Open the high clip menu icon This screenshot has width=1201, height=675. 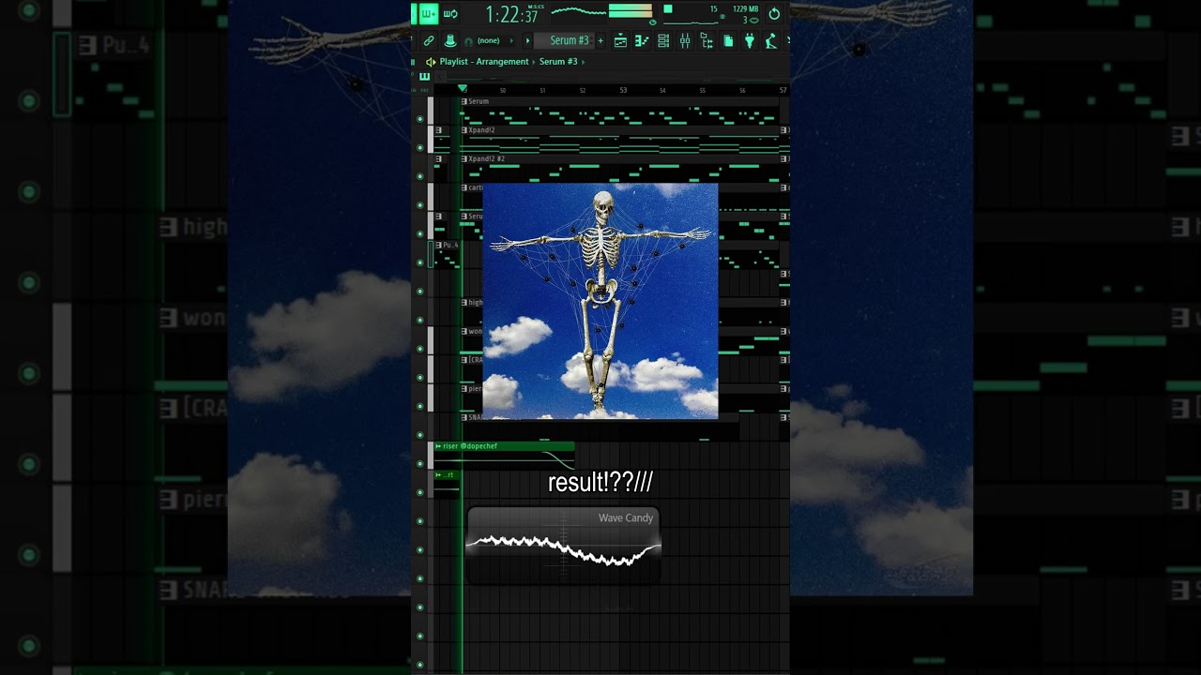[464, 303]
